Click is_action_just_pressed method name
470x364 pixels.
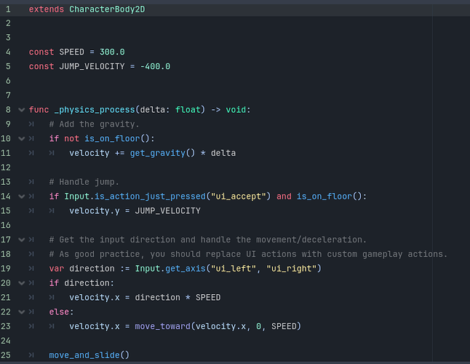point(150,197)
